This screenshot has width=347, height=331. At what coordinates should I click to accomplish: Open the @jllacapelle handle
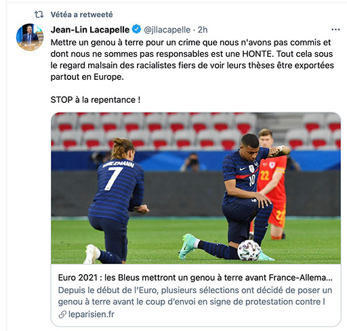[x=167, y=30]
